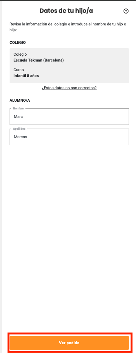136x353 pixels.
Task: Open the help question mark icon
Action: pos(126,11)
